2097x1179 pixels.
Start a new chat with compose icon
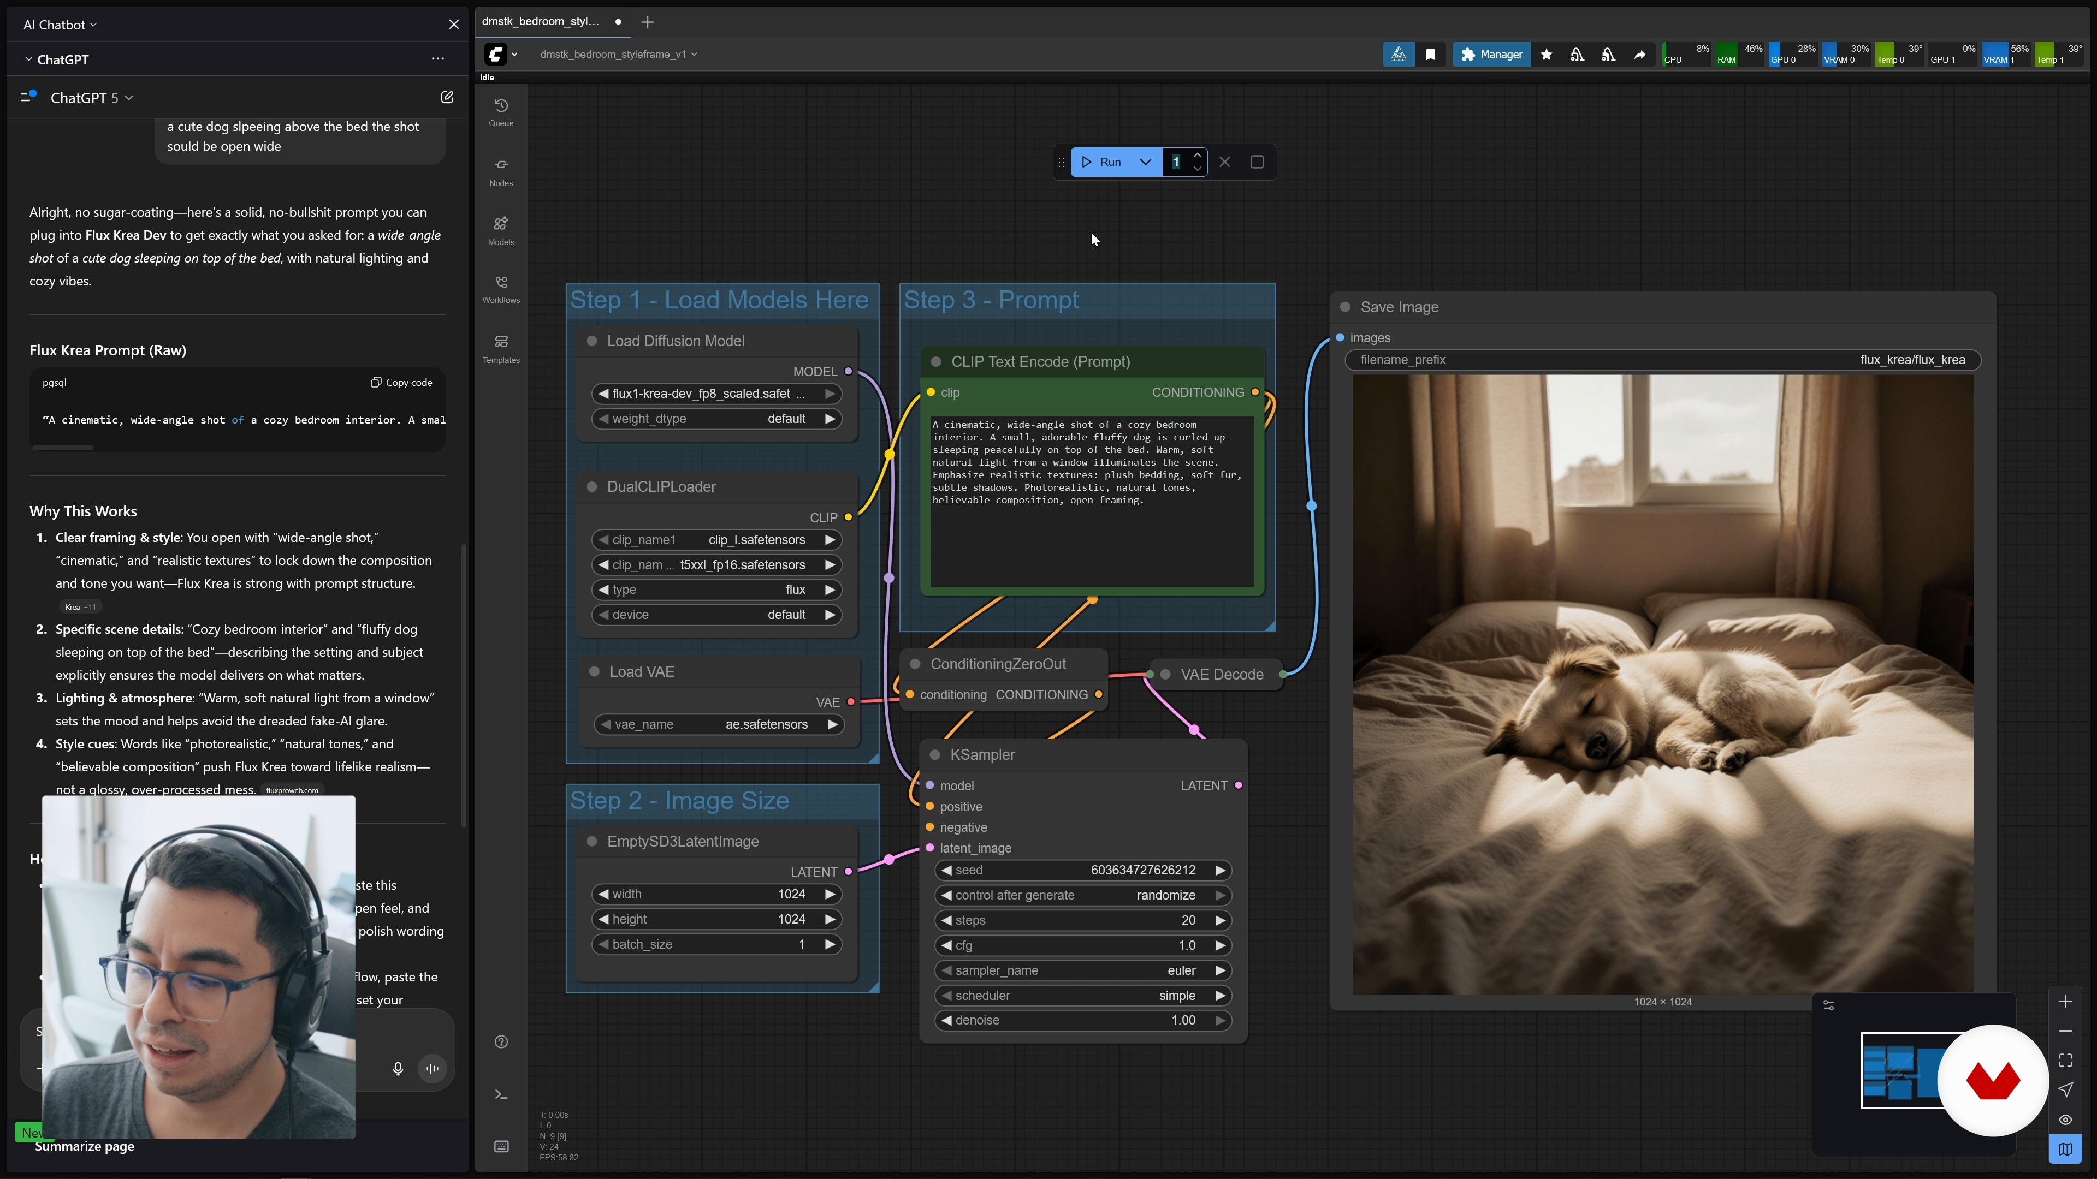click(447, 97)
